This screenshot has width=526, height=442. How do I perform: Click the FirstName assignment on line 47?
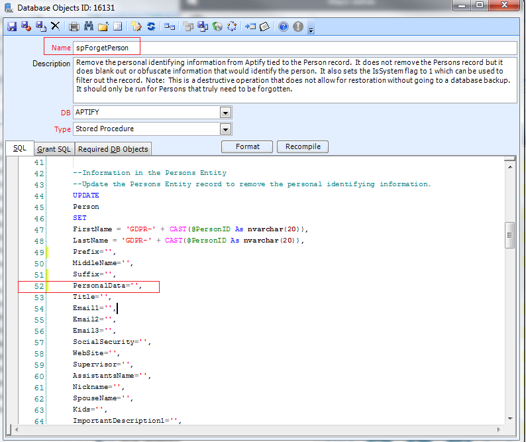coord(190,229)
